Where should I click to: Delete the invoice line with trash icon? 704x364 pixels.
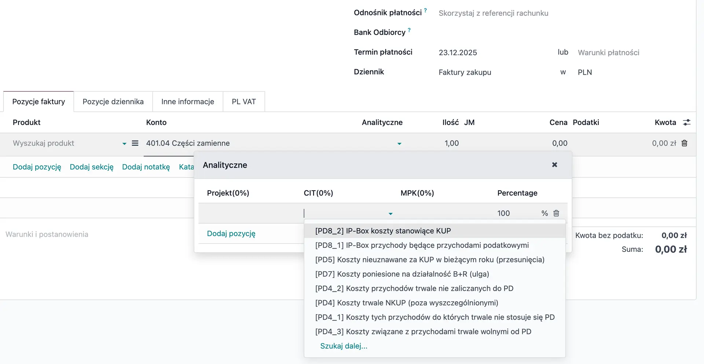point(684,143)
